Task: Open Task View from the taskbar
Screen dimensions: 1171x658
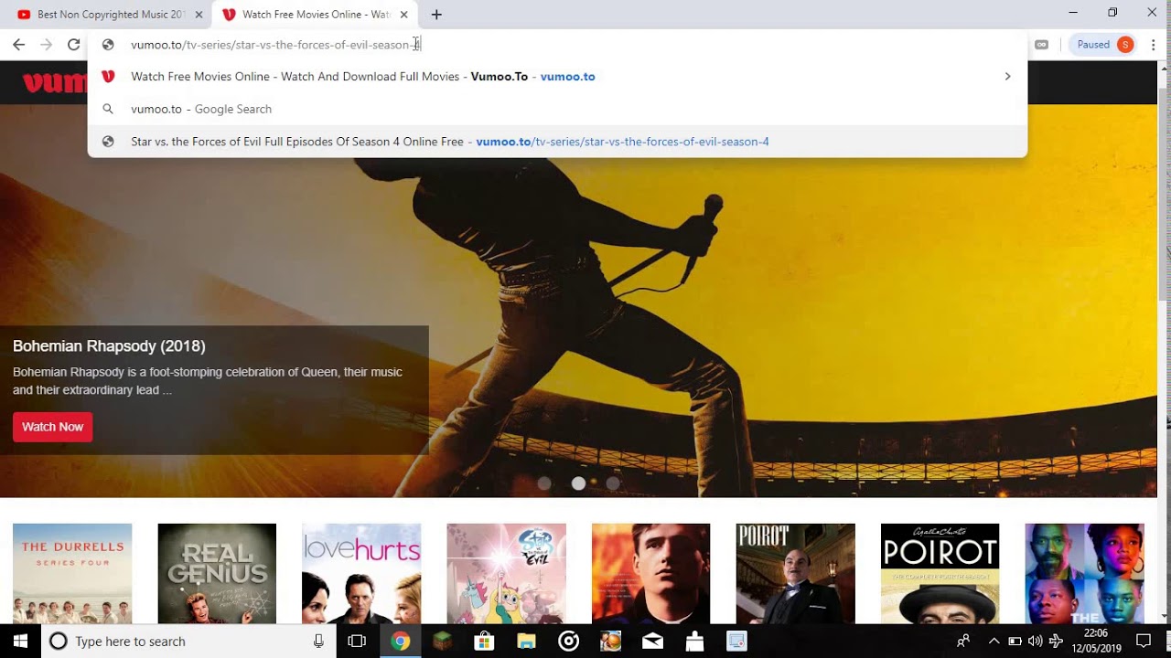Action: [357, 642]
